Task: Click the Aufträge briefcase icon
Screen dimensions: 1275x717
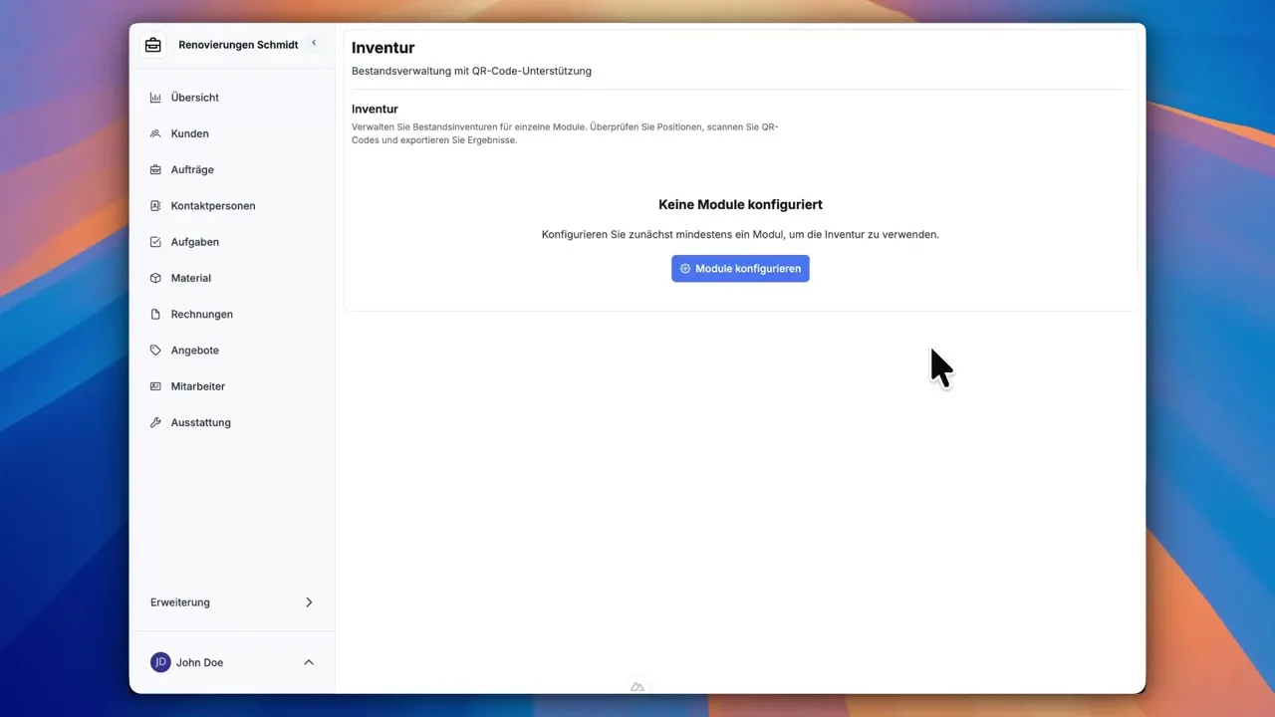Action: tap(155, 170)
